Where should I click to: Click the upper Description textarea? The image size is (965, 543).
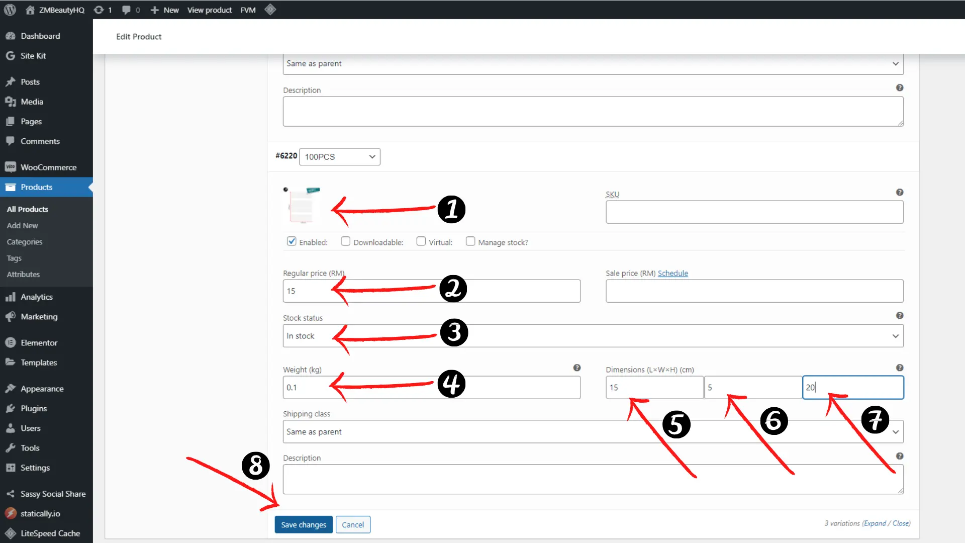tap(593, 112)
